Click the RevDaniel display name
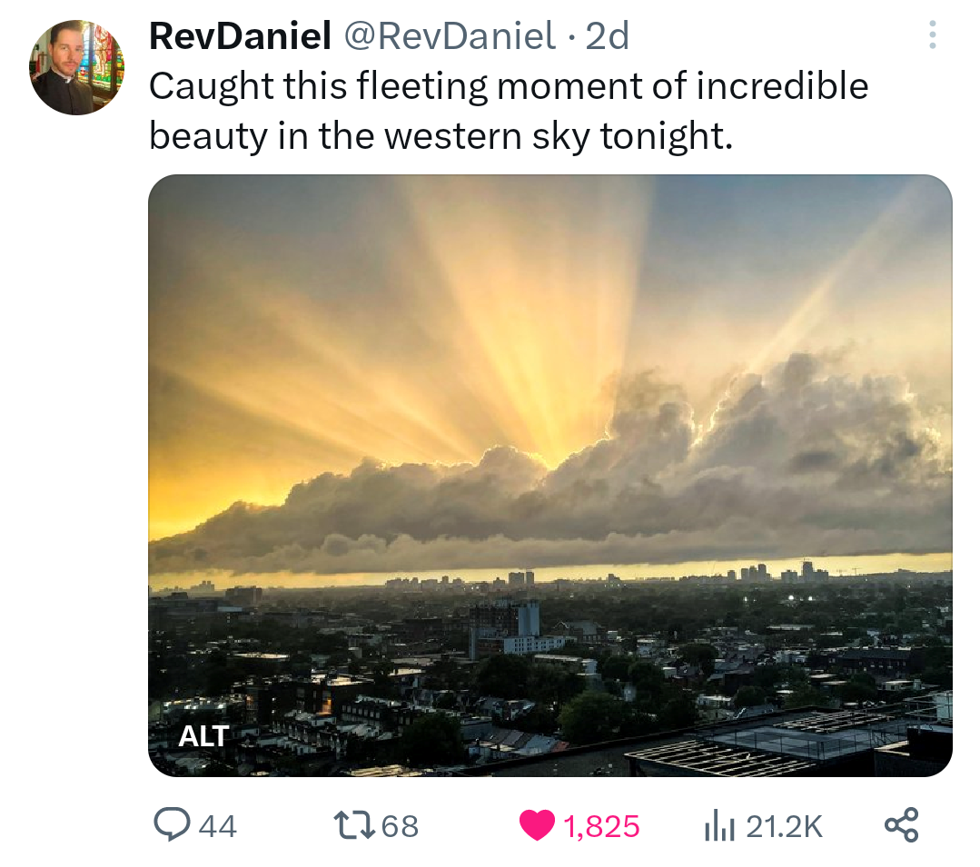Image resolution: width=980 pixels, height=867 pixels. click(239, 36)
